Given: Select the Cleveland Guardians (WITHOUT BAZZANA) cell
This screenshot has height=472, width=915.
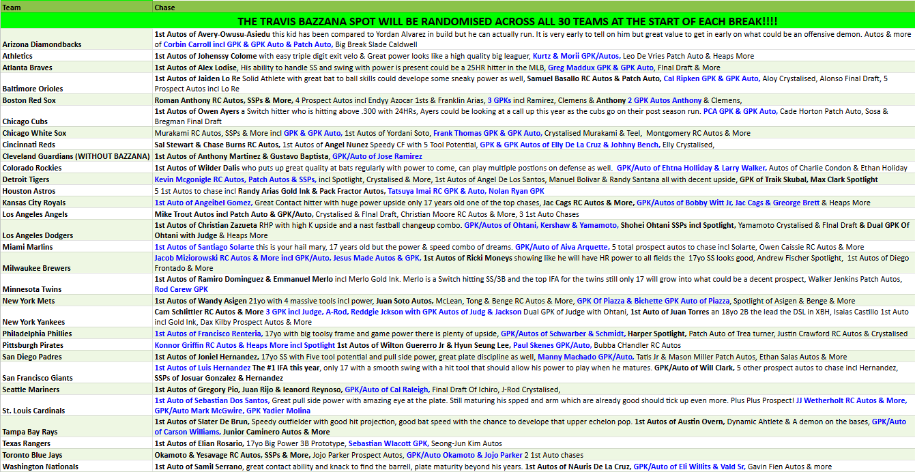Looking at the screenshot, I should [76, 156].
